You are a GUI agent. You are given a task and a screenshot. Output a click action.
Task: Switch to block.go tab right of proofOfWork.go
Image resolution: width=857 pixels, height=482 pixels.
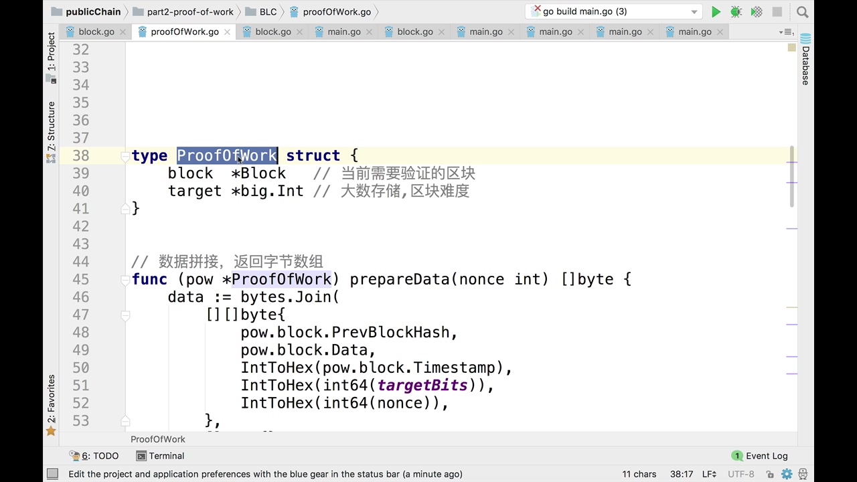273,32
